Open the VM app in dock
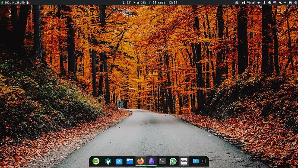Viewport: 298px width, 168px height. tap(184, 161)
